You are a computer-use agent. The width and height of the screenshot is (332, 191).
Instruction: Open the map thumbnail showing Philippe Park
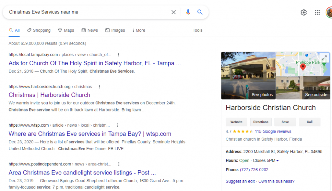tap(303, 64)
